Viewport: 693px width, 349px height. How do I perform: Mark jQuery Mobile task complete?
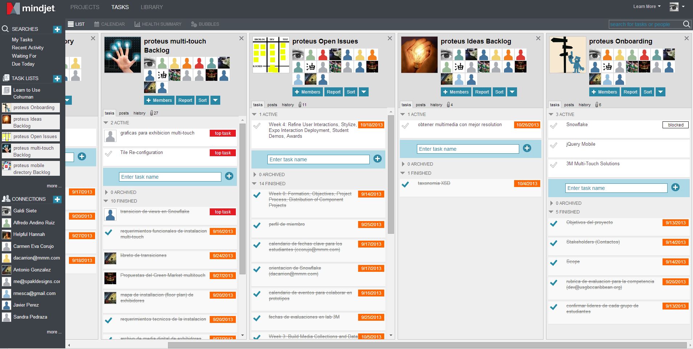(x=554, y=146)
